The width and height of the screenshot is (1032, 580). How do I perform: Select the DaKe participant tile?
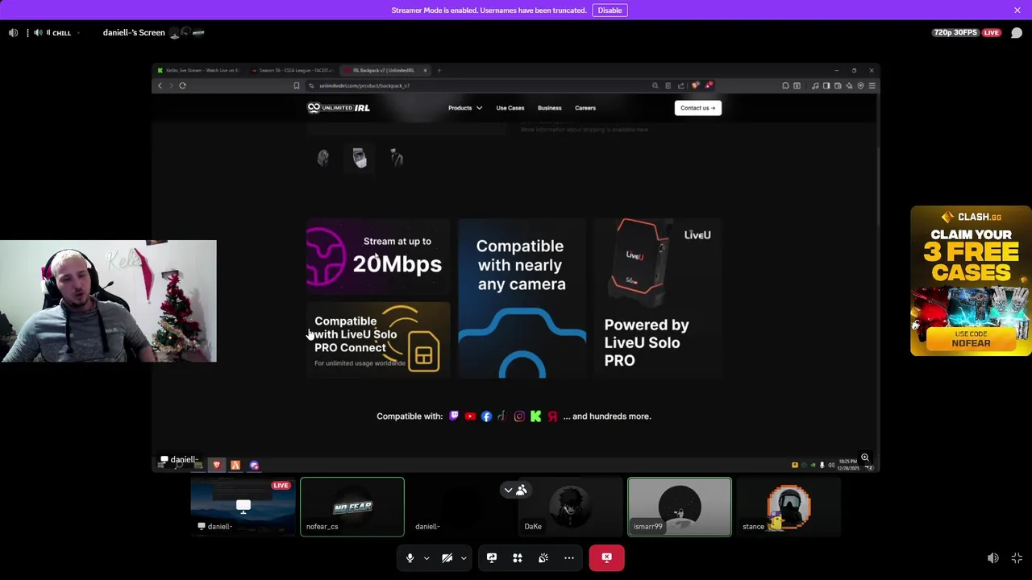pyautogui.click(x=570, y=507)
